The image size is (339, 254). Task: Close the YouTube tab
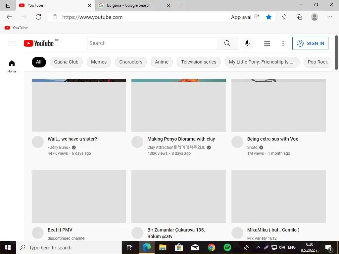click(89, 5)
